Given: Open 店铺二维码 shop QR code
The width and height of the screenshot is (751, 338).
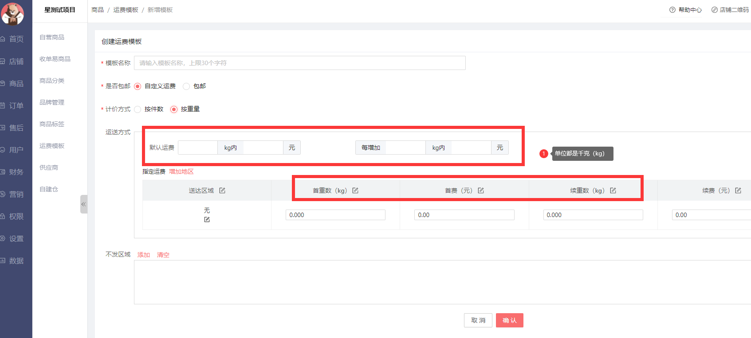Looking at the screenshot, I should pyautogui.click(x=730, y=10).
